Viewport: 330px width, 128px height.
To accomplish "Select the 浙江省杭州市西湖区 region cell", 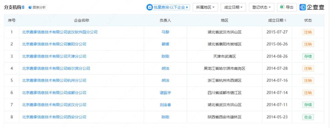I will (225, 81).
